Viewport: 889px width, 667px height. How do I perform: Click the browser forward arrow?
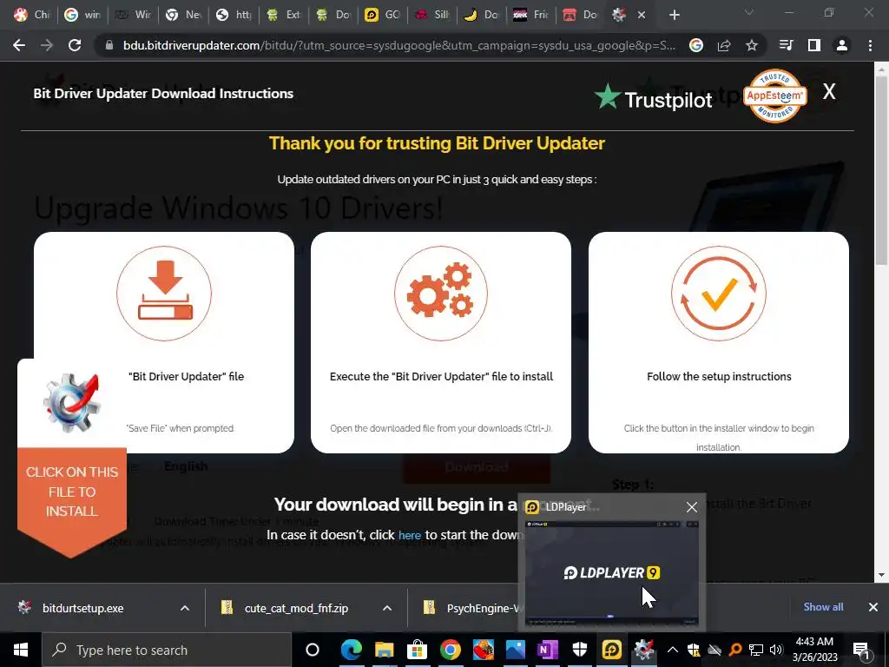tap(47, 45)
